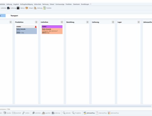This screenshot has height=116, width=152.
Task: Switch to the Transport tab
Action: (x=14, y=16)
